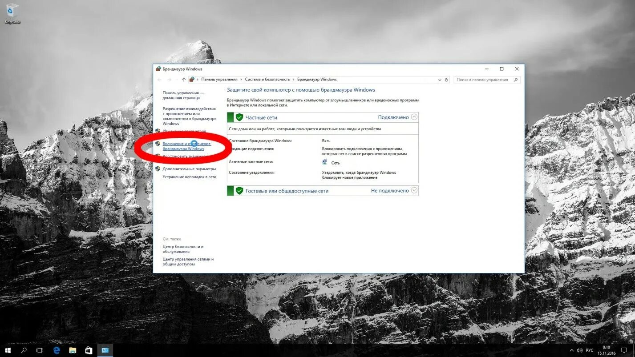The width and height of the screenshot is (635, 357).
Task: Refresh the page with the reload button
Action: click(447, 80)
